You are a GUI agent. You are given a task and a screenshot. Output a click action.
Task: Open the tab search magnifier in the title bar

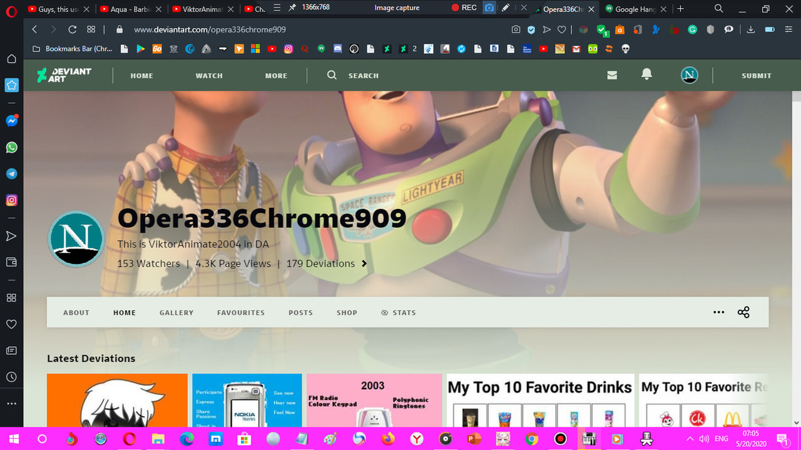coord(719,9)
